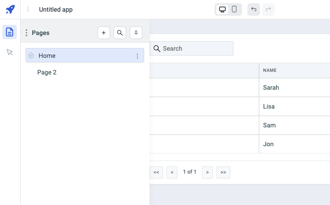
Task: Open the Pages sidebar icon
Action: coord(10,32)
